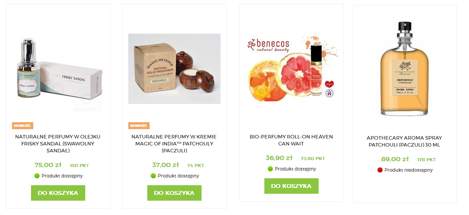
Task: Click green availability dot under Heaven Can Wait
Action: (x=270, y=169)
